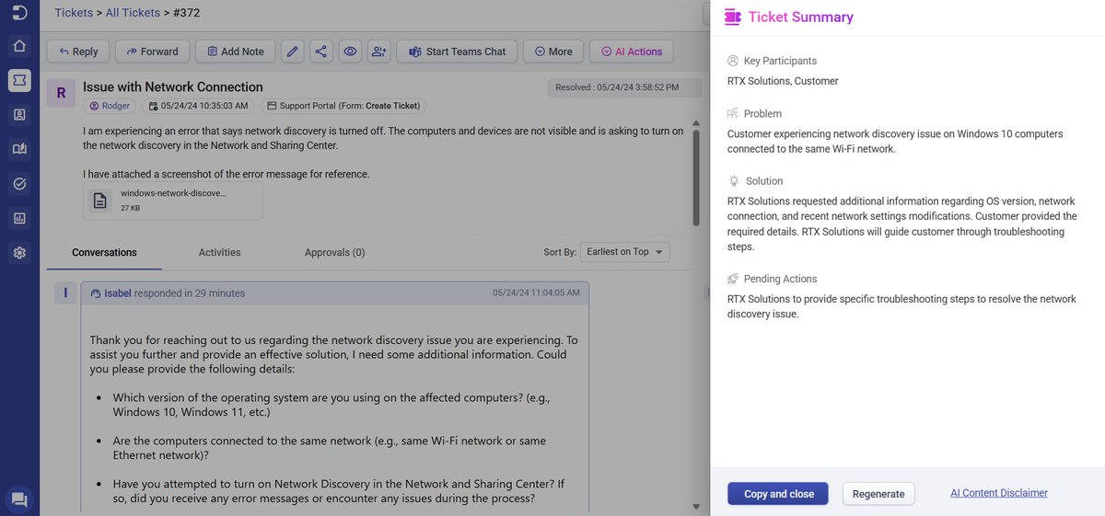Open the AI Actions dropdown

(631, 52)
